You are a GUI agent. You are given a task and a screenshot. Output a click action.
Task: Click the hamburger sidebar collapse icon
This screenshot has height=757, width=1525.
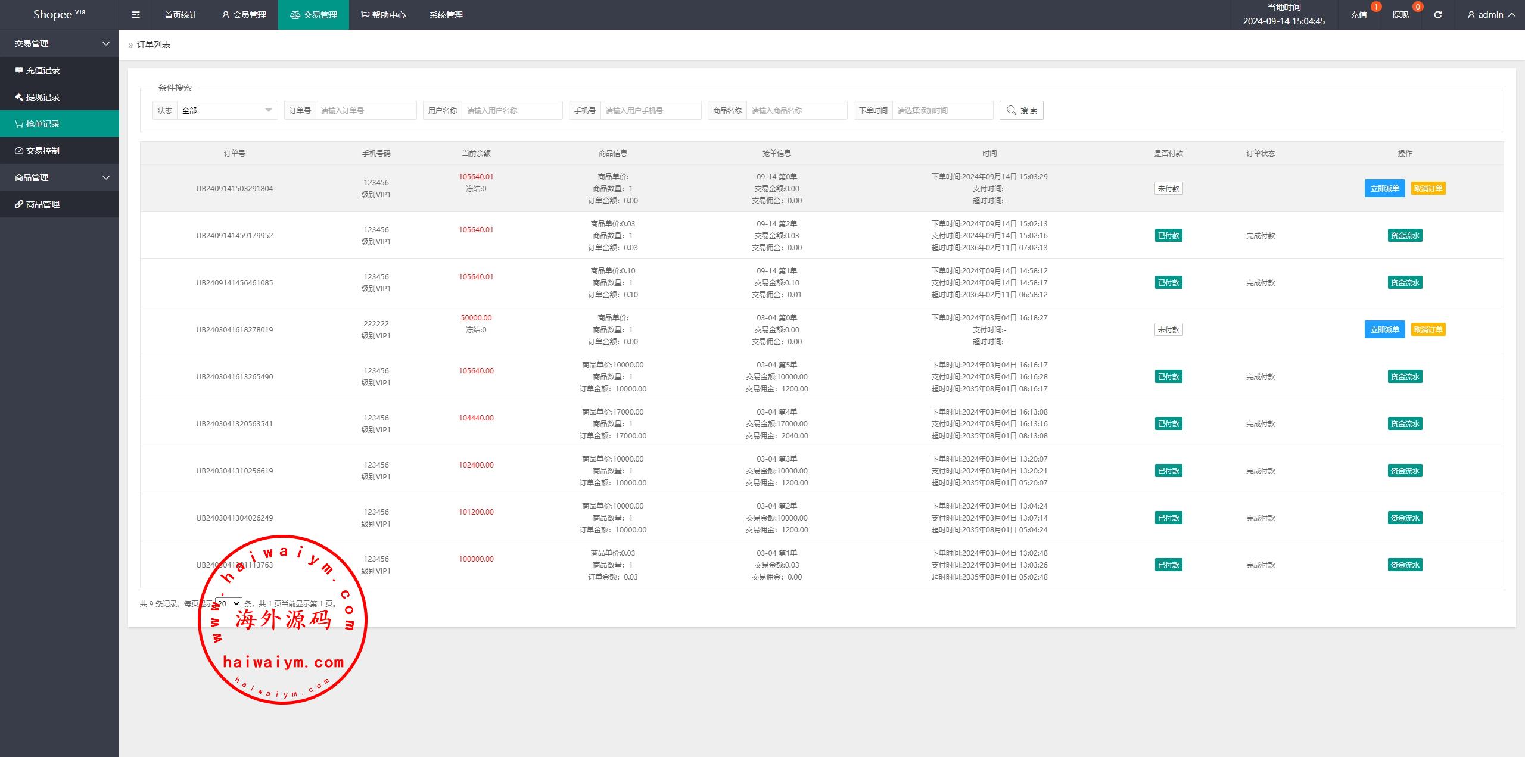click(x=136, y=15)
